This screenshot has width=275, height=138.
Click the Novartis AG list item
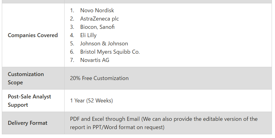point(95,60)
